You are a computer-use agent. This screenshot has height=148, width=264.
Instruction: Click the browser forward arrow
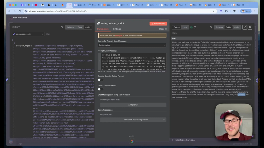15,11
